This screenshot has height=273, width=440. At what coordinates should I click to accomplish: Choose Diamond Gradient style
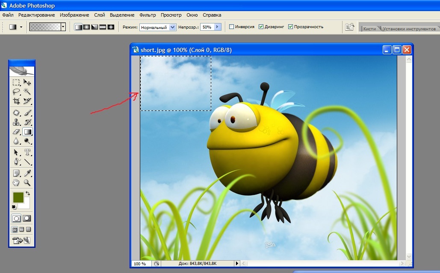[111, 27]
